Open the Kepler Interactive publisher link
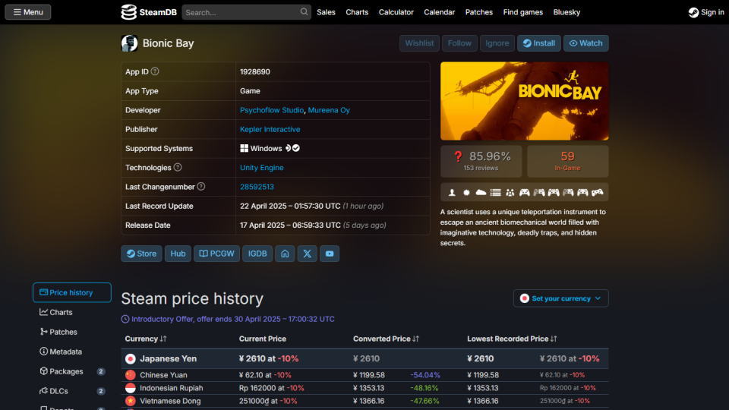The image size is (729, 410). (270, 129)
